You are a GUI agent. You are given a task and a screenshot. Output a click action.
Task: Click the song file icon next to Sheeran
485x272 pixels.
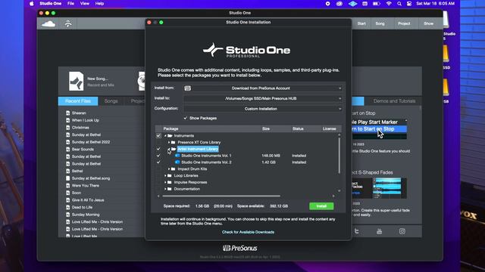coord(67,113)
